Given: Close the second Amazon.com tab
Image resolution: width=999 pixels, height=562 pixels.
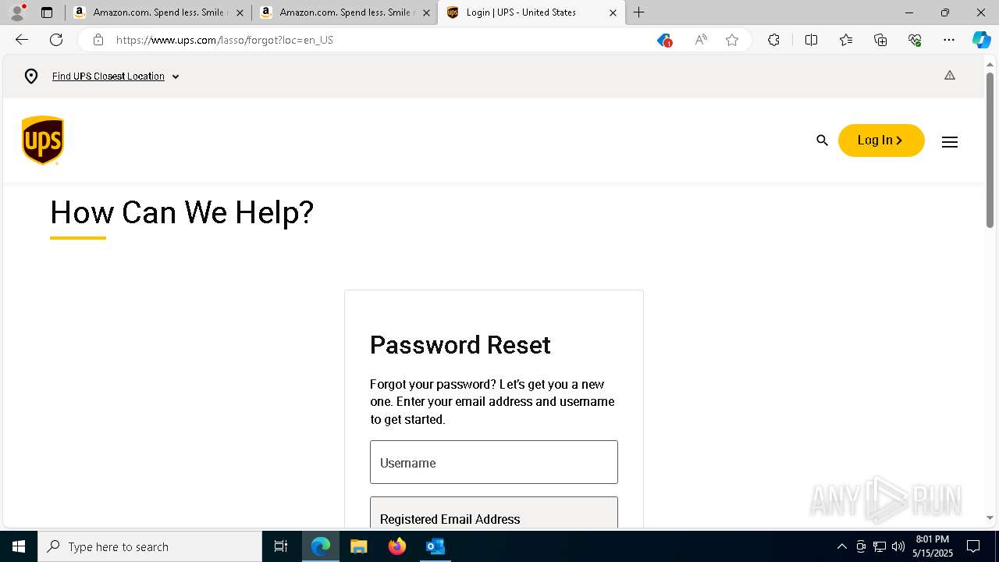Looking at the screenshot, I should (426, 12).
